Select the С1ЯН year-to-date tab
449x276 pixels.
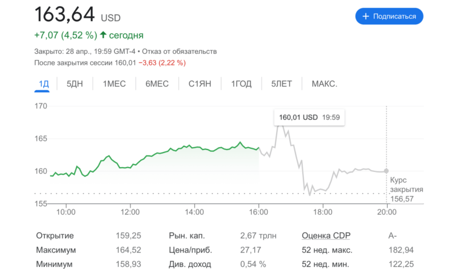[x=200, y=84]
